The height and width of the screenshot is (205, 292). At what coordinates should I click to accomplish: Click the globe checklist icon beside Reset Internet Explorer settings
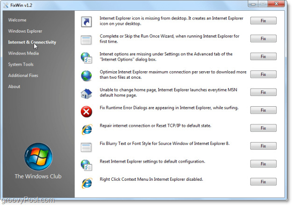tap(86, 165)
